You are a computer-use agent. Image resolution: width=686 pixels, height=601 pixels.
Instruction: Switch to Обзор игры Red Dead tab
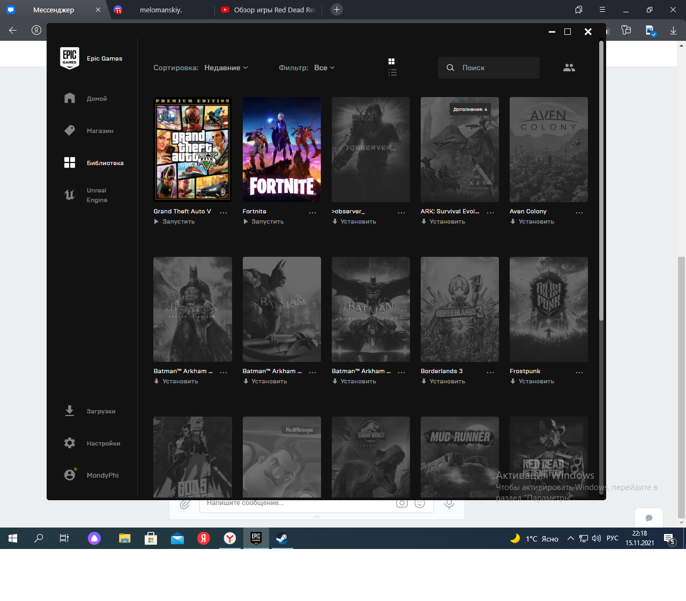270,10
